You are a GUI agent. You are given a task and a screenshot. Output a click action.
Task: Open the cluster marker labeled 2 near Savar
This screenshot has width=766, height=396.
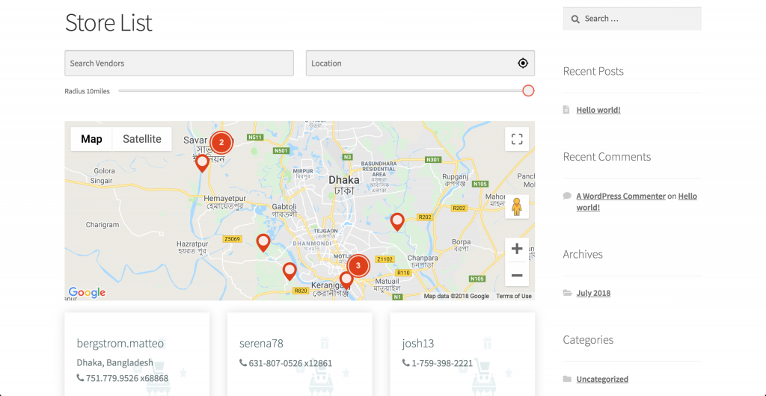(221, 143)
